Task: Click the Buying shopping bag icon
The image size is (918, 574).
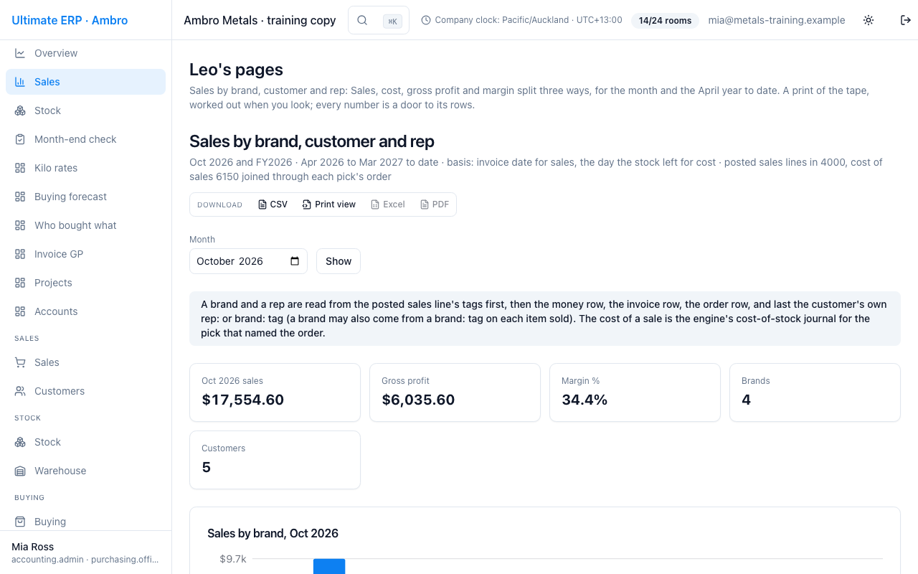Action: (20, 522)
